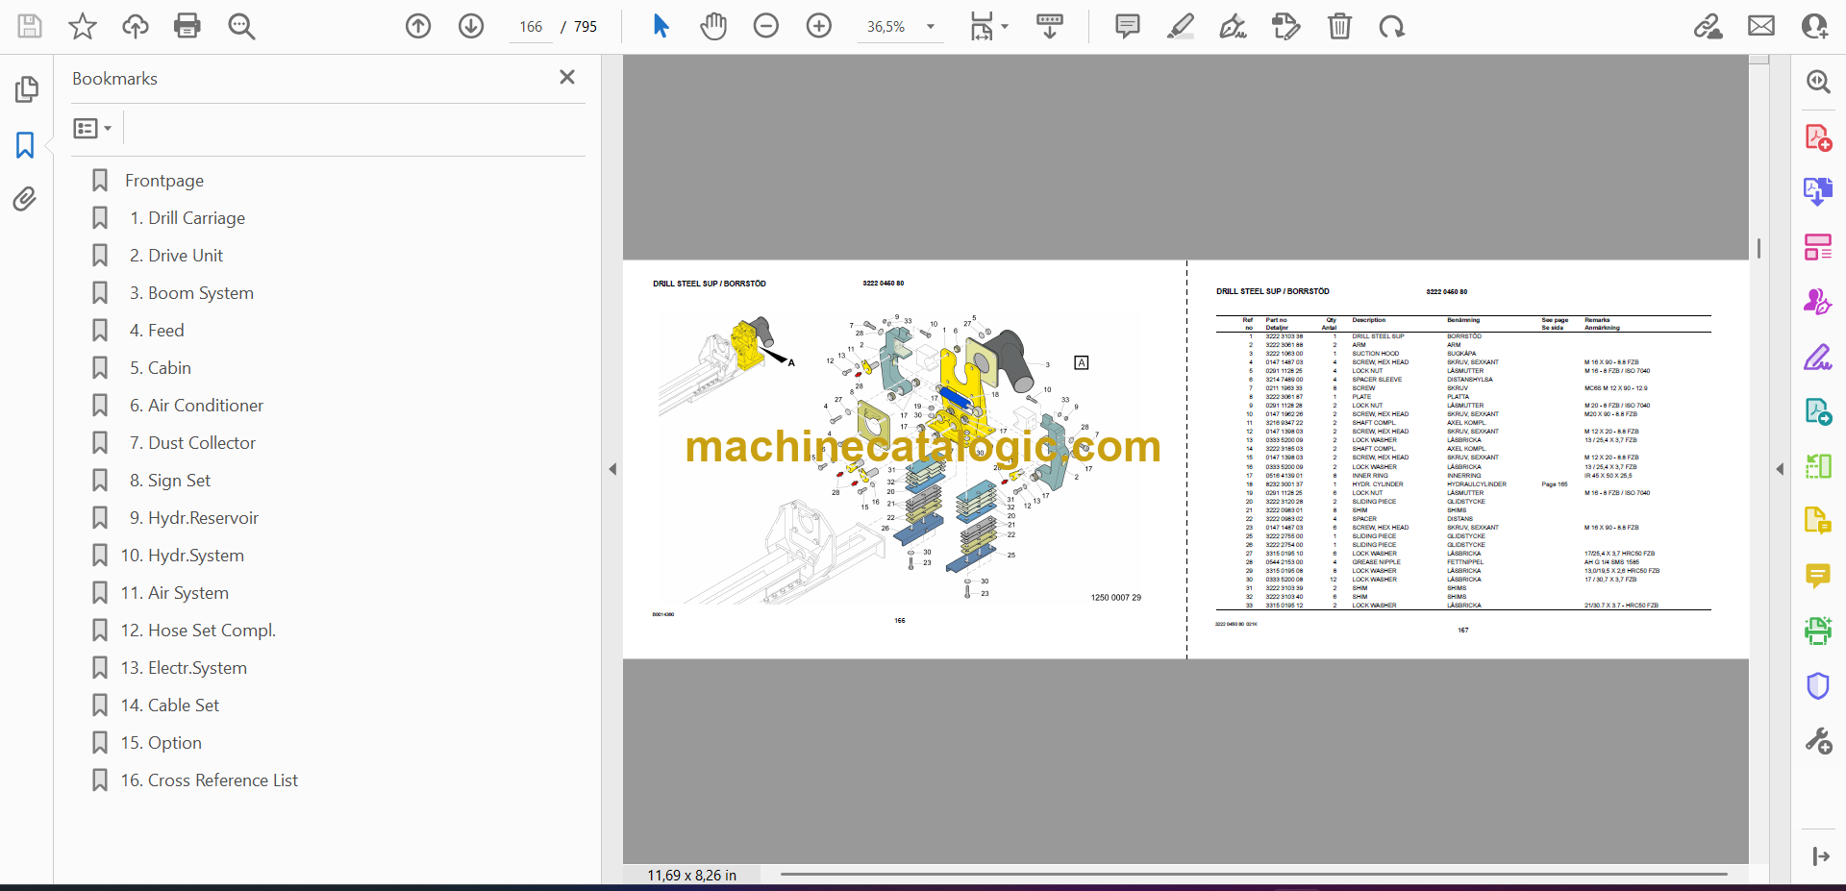Click the page number field showing 166
1846x891 pixels.
(531, 27)
